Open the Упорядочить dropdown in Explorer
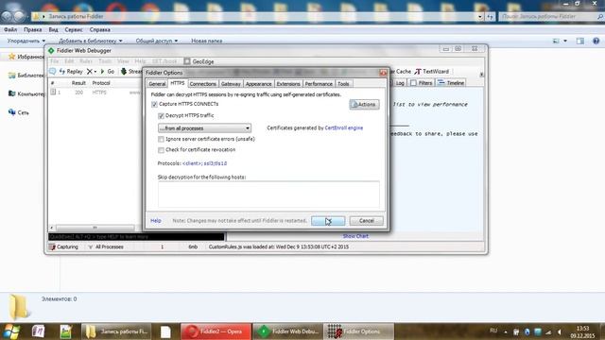This screenshot has height=340, width=605. pos(26,41)
